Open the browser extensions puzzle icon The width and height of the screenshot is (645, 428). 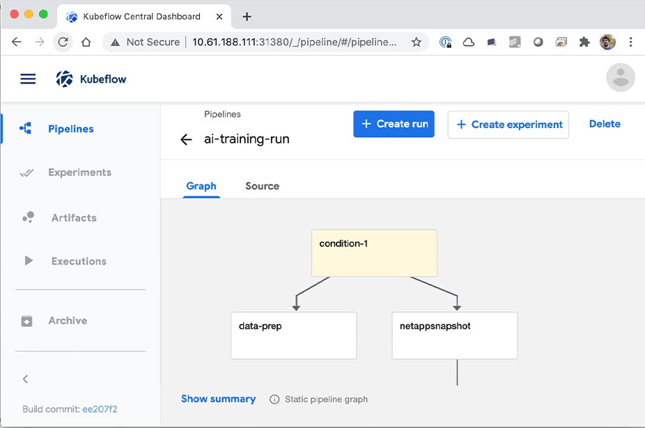coord(584,42)
